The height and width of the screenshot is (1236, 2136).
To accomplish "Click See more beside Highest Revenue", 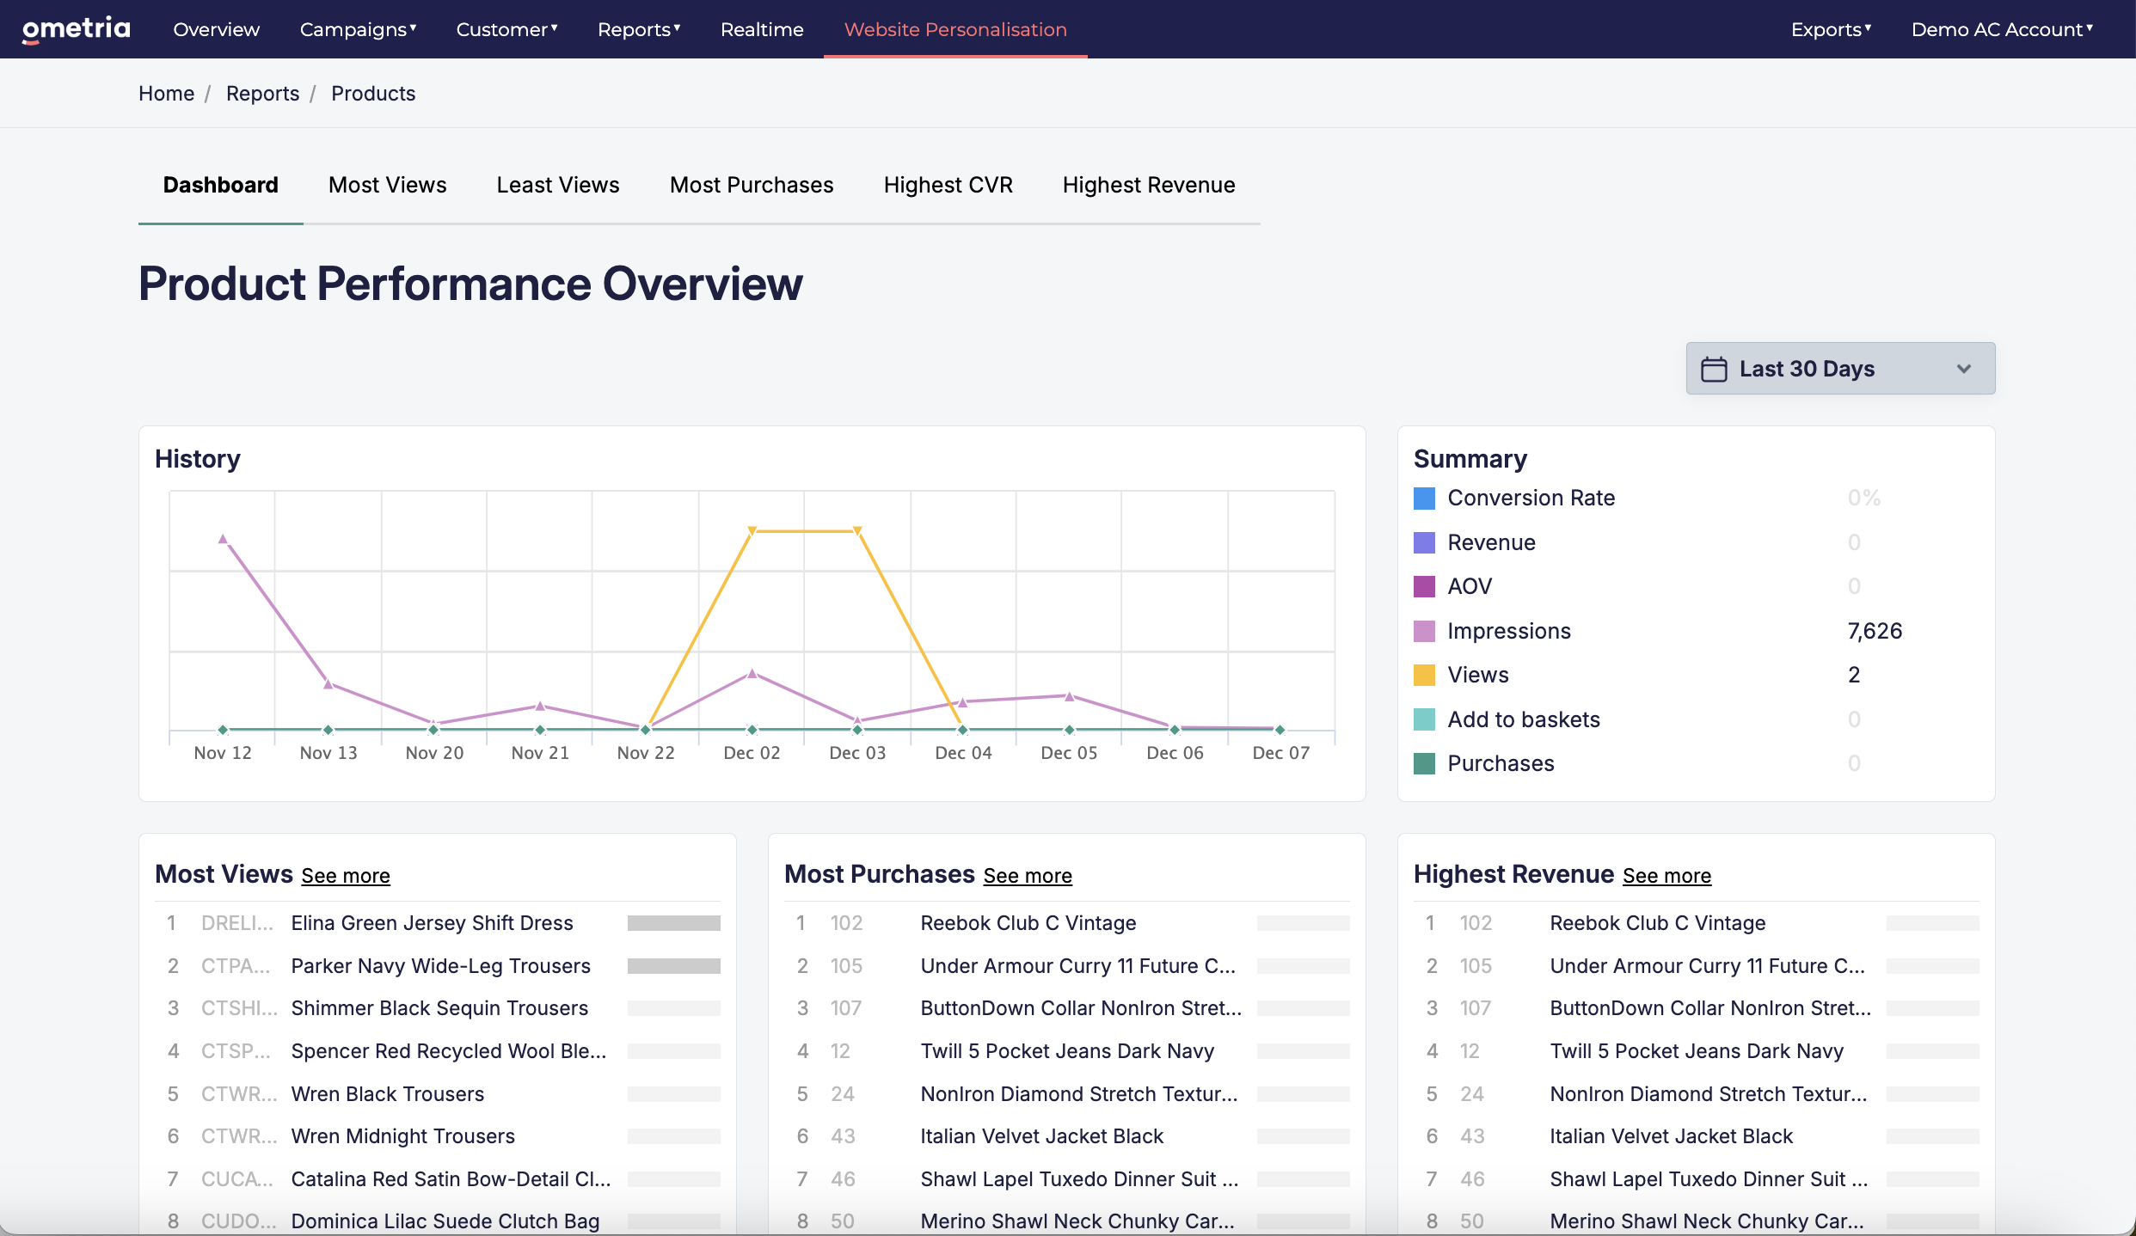I will pos(1666,876).
